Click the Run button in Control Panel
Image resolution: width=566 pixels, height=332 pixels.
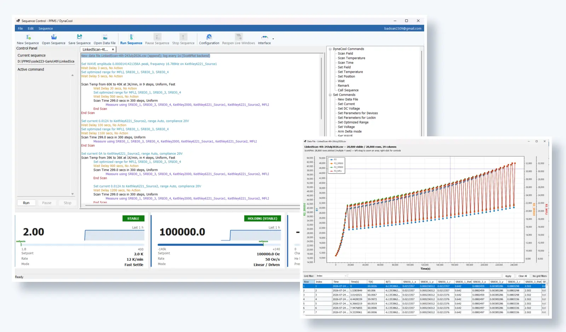click(26, 203)
